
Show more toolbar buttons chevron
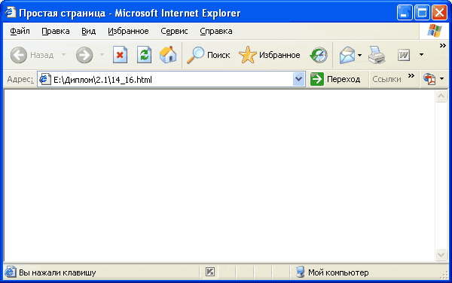tap(442, 45)
